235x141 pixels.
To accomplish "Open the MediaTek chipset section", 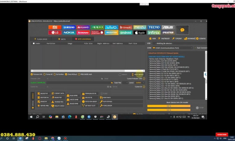I will (111, 32).
